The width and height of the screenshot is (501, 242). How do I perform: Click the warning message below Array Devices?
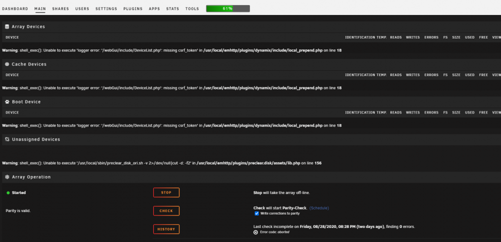[x=172, y=50]
